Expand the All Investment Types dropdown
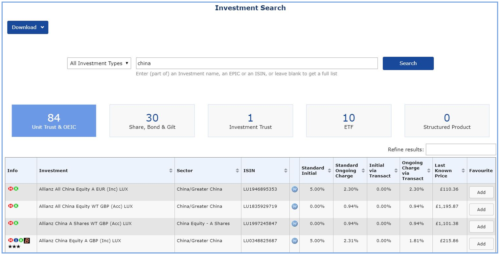 (99, 63)
